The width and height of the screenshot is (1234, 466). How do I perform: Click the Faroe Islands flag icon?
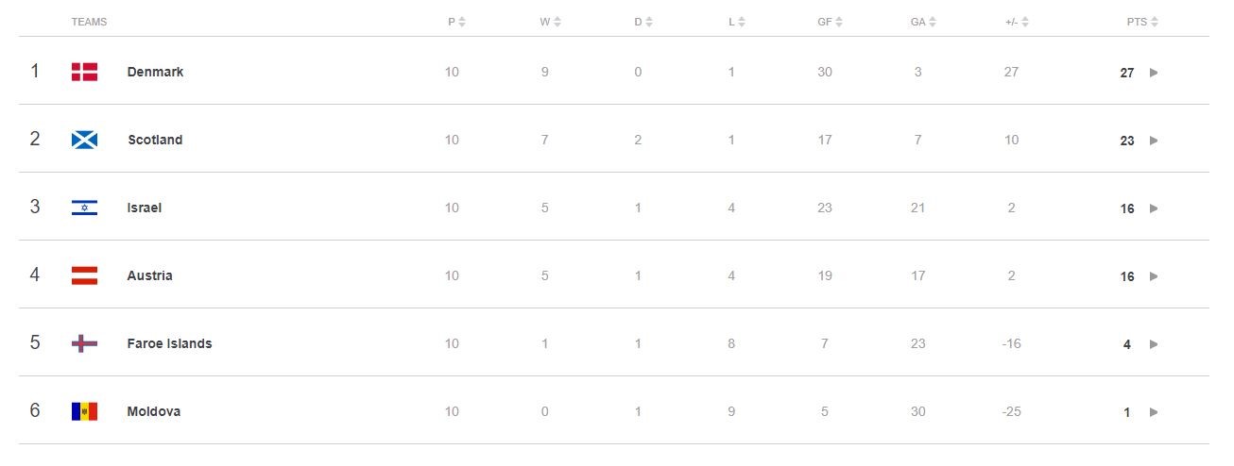[84, 343]
